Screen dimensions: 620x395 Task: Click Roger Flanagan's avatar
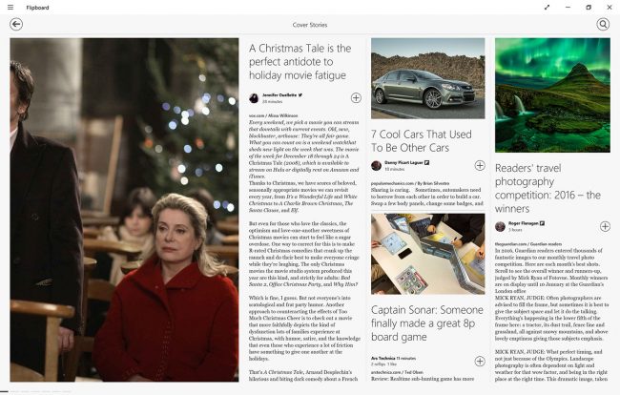point(500,226)
